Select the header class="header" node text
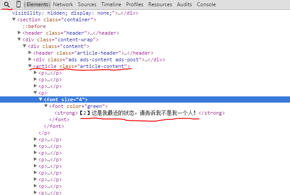The width and height of the screenshot is (290, 195). point(71,33)
